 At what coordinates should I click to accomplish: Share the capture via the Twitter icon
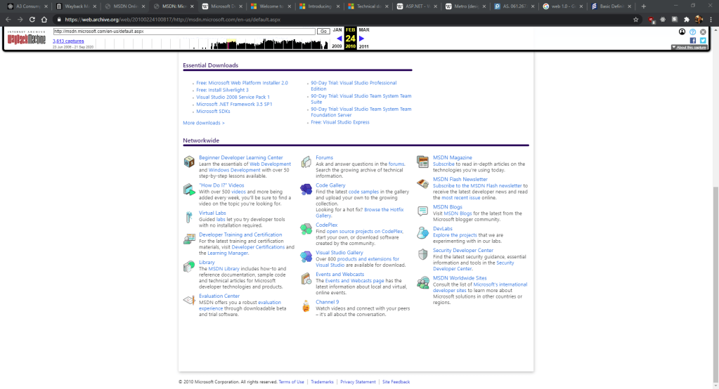(x=703, y=41)
